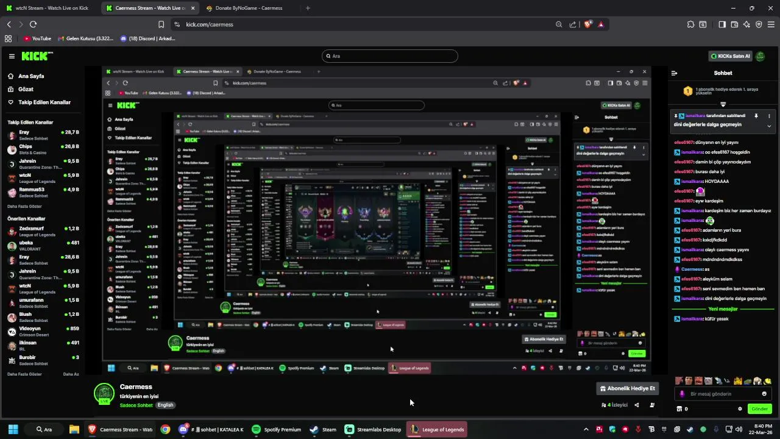The height and width of the screenshot is (439, 780).
Task: Open Brave VPN shield icon
Action: [x=759, y=24]
